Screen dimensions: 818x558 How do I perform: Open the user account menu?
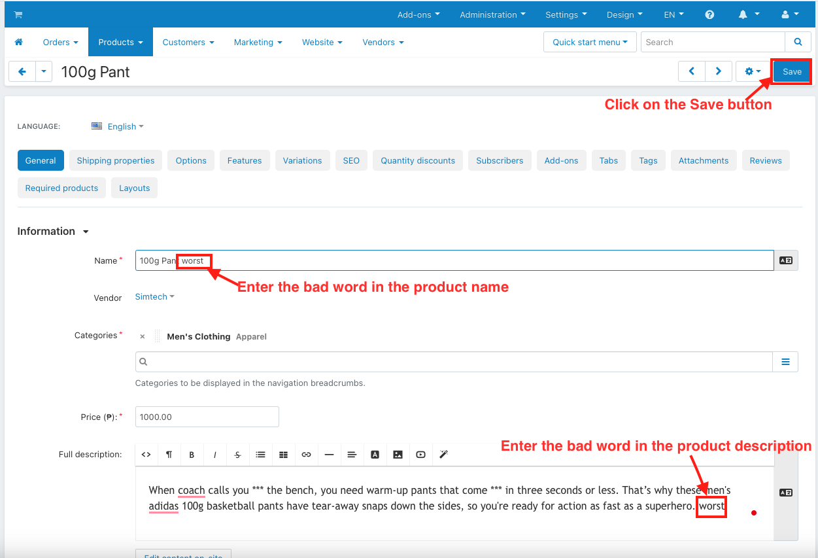click(x=790, y=14)
